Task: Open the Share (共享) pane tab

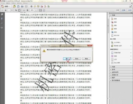Action: click(x=130, y=10)
